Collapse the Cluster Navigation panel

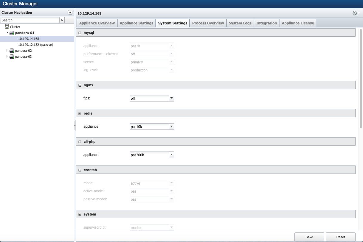(70, 13)
